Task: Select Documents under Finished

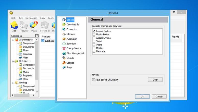Action: click(x=28, y=90)
